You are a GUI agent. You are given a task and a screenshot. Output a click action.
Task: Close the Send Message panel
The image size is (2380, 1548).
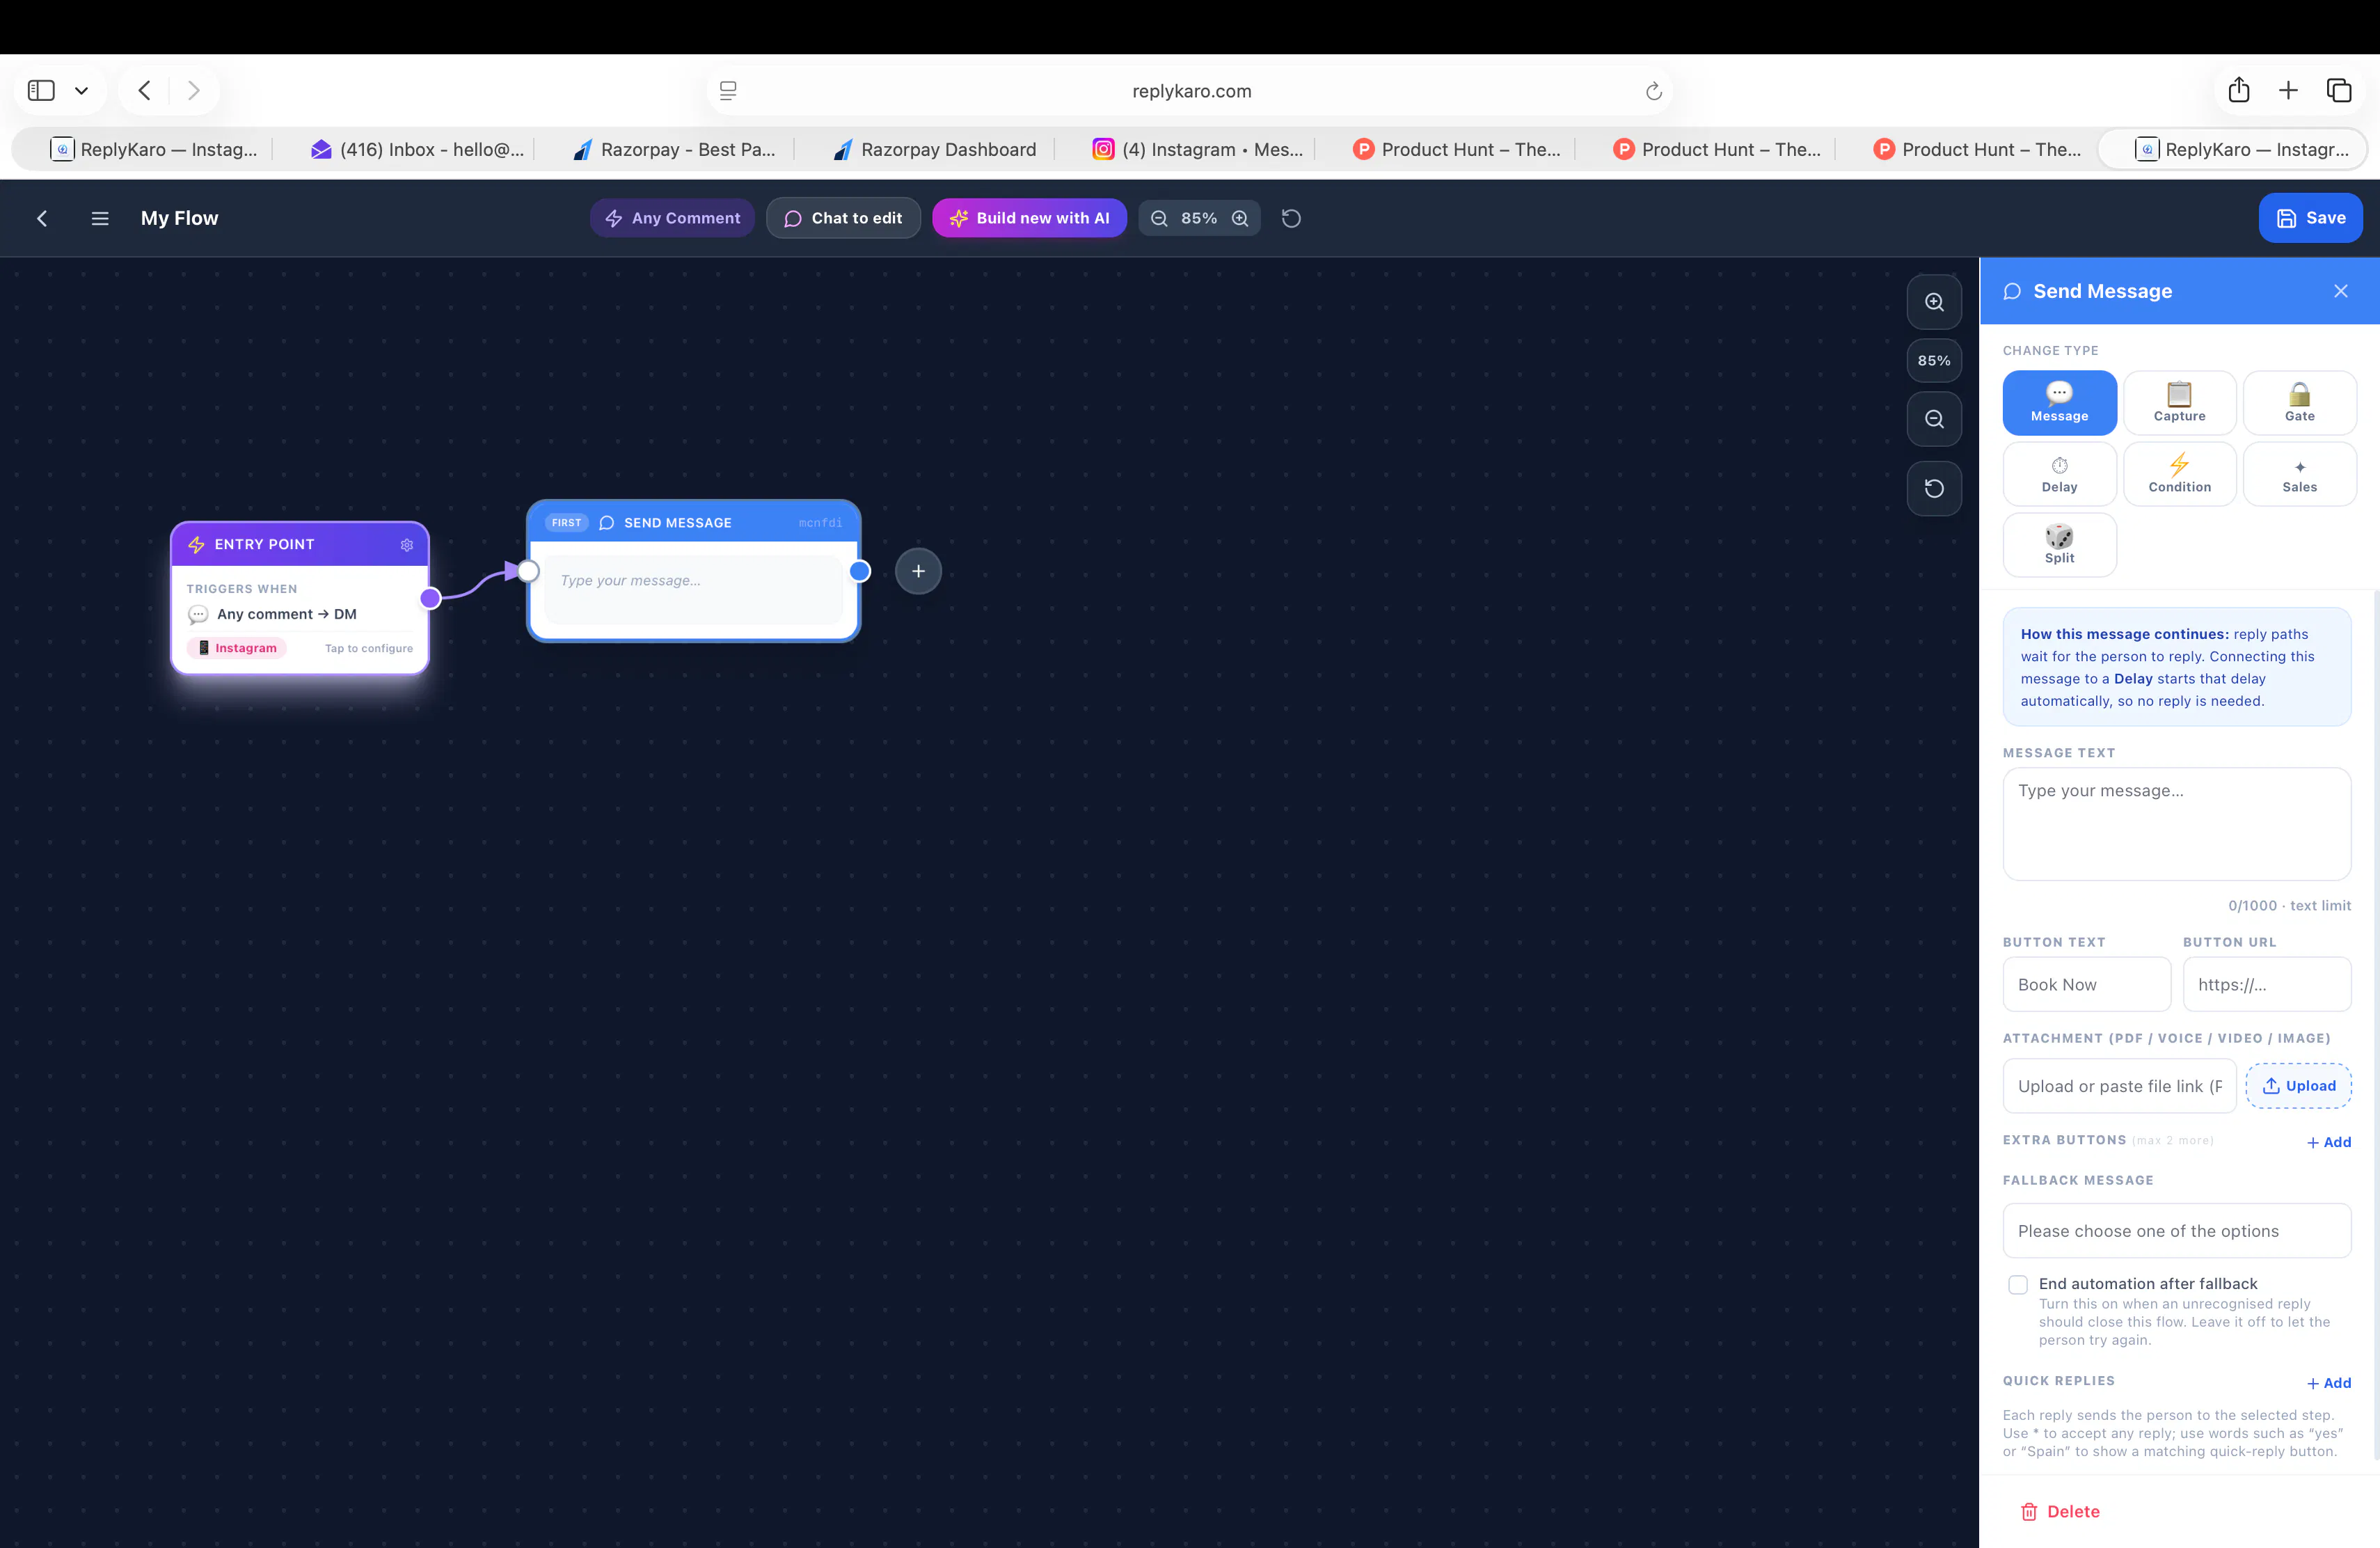[x=2341, y=291]
